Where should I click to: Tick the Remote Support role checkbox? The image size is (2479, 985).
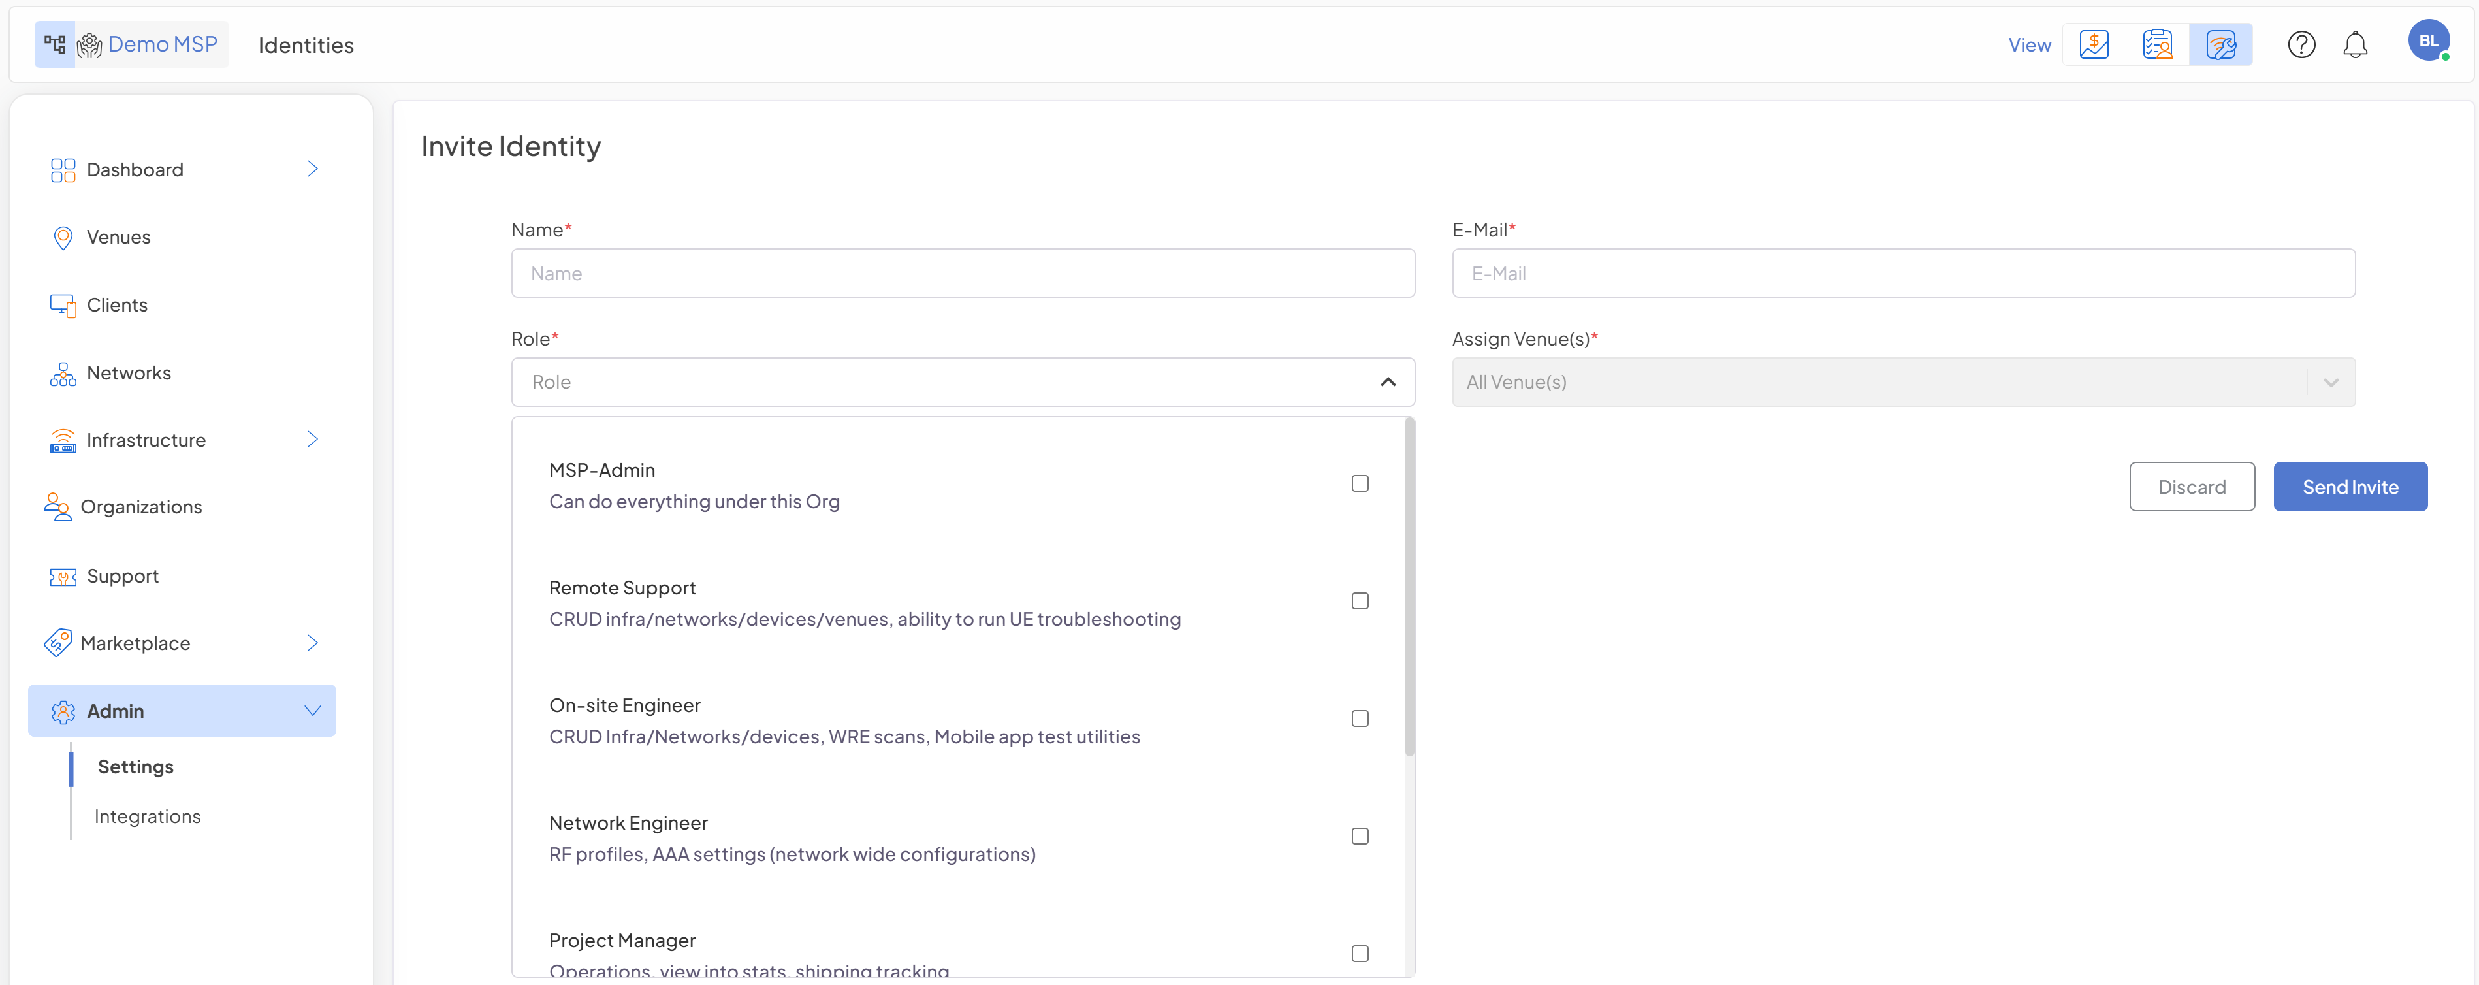1359,601
